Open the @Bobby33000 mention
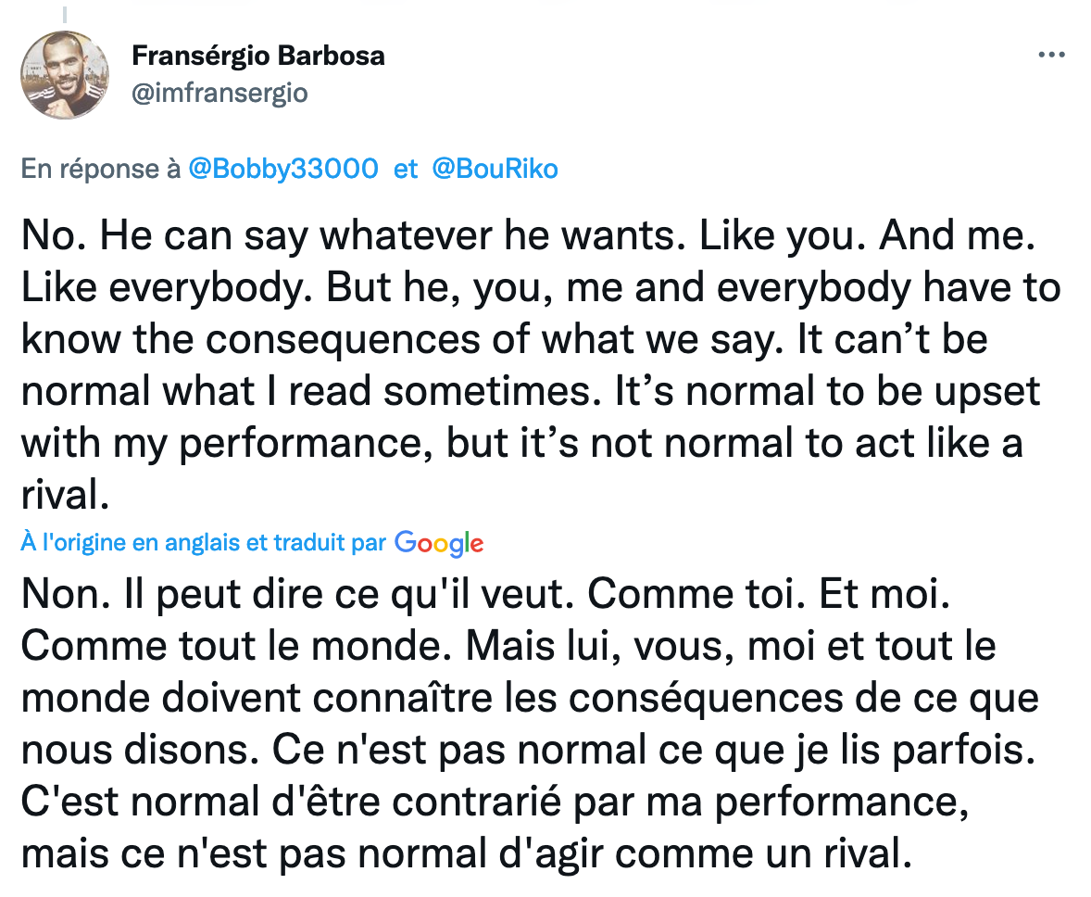Image resolution: width=1091 pixels, height=897 pixels. [283, 169]
